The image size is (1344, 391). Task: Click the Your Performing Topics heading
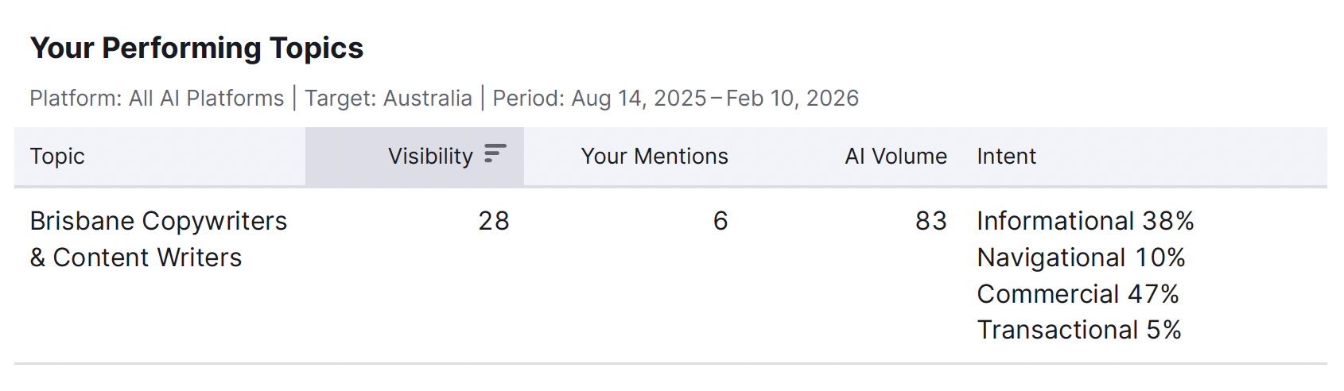click(196, 48)
